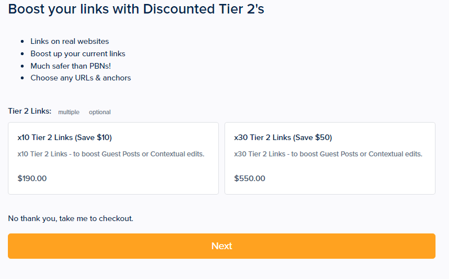Click the 'Boost your links' page heading
Screen dimensions: 449x279
coord(136,10)
